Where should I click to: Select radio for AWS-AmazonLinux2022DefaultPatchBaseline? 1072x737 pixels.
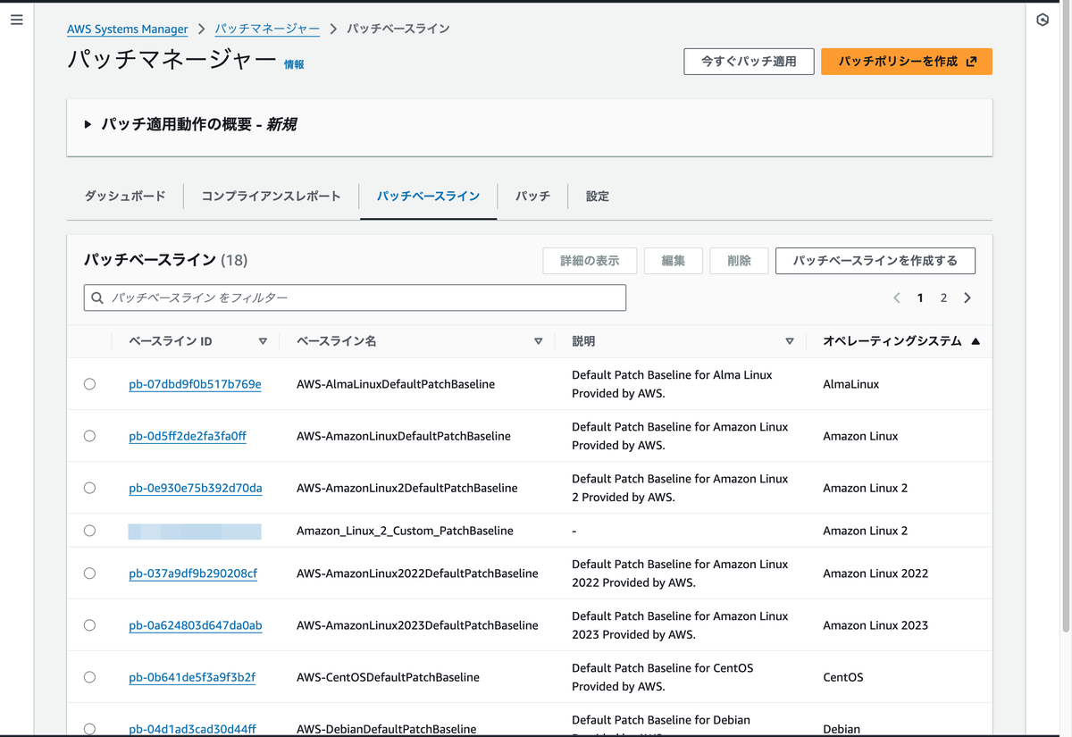point(89,574)
